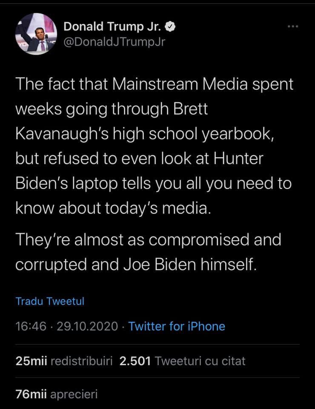
Task: Click the "25mii" retweet count
Action: pyautogui.click(x=30, y=361)
